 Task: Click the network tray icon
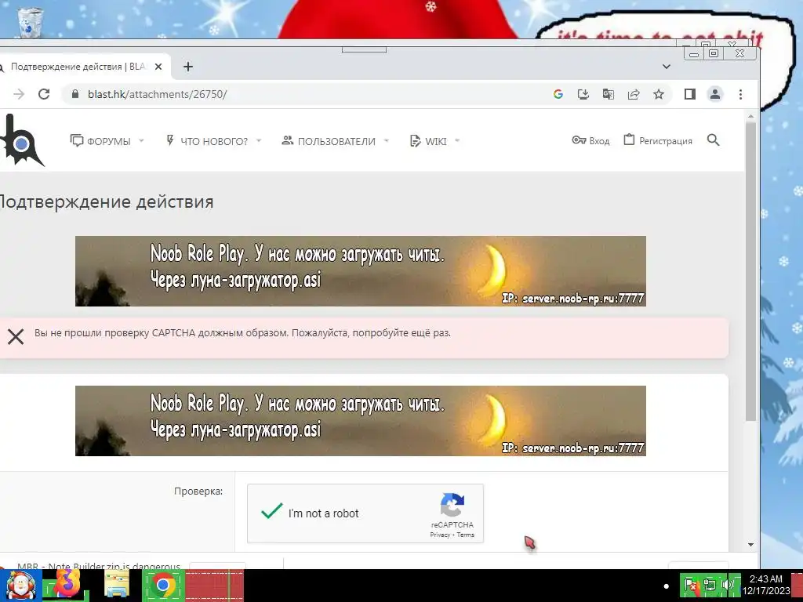tap(710, 585)
